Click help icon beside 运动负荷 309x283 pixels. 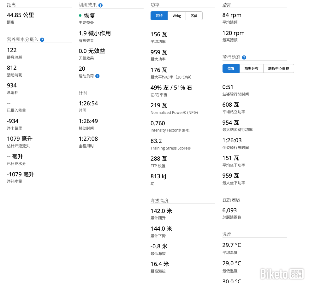[x=98, y=76]
